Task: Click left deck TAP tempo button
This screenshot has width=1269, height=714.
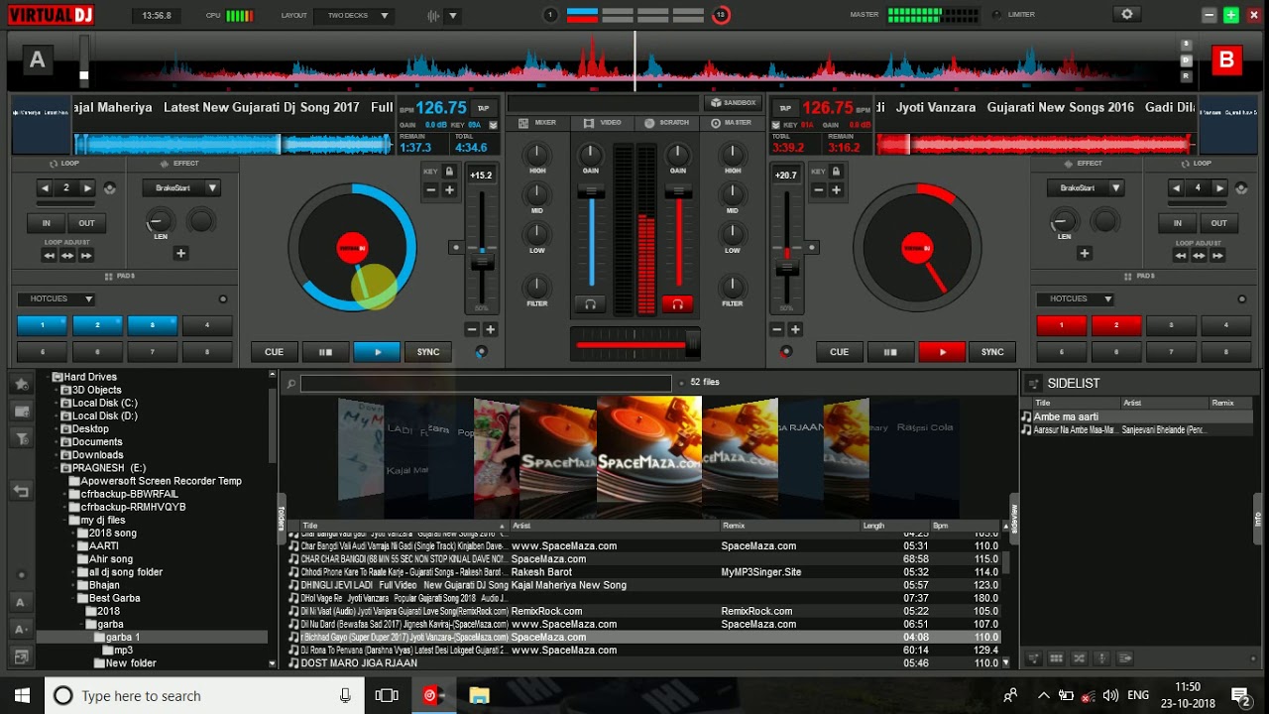Action: pyautogui.click(x=483, y=107)
